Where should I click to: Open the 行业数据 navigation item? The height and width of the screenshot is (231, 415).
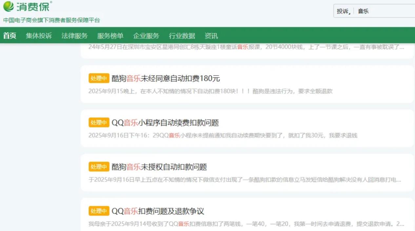click(x=182, y=36)
